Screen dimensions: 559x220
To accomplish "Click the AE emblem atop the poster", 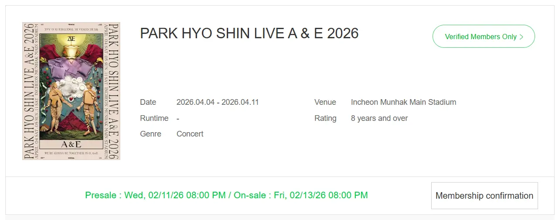I will tap(71, 38).
